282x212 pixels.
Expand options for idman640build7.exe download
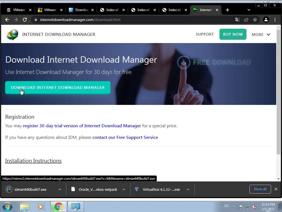point(60,189)
